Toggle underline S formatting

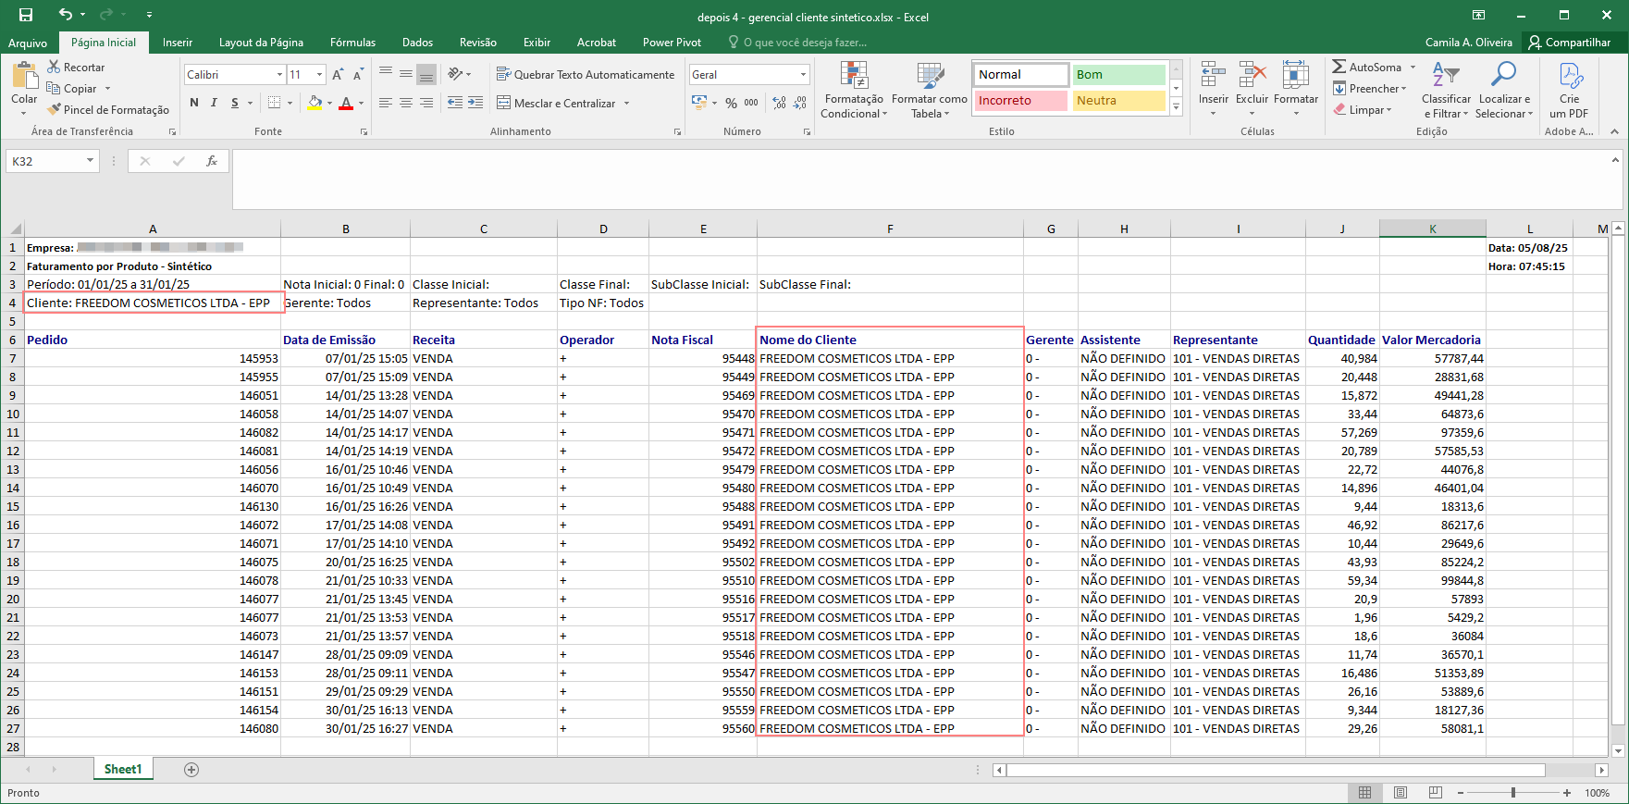coord(235,103)
